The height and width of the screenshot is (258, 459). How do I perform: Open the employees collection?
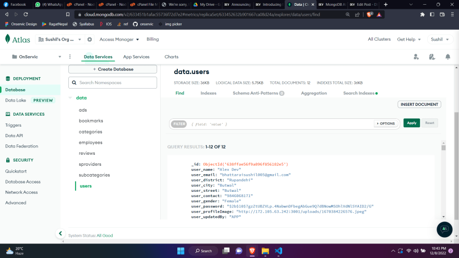(x=90, y=142)
